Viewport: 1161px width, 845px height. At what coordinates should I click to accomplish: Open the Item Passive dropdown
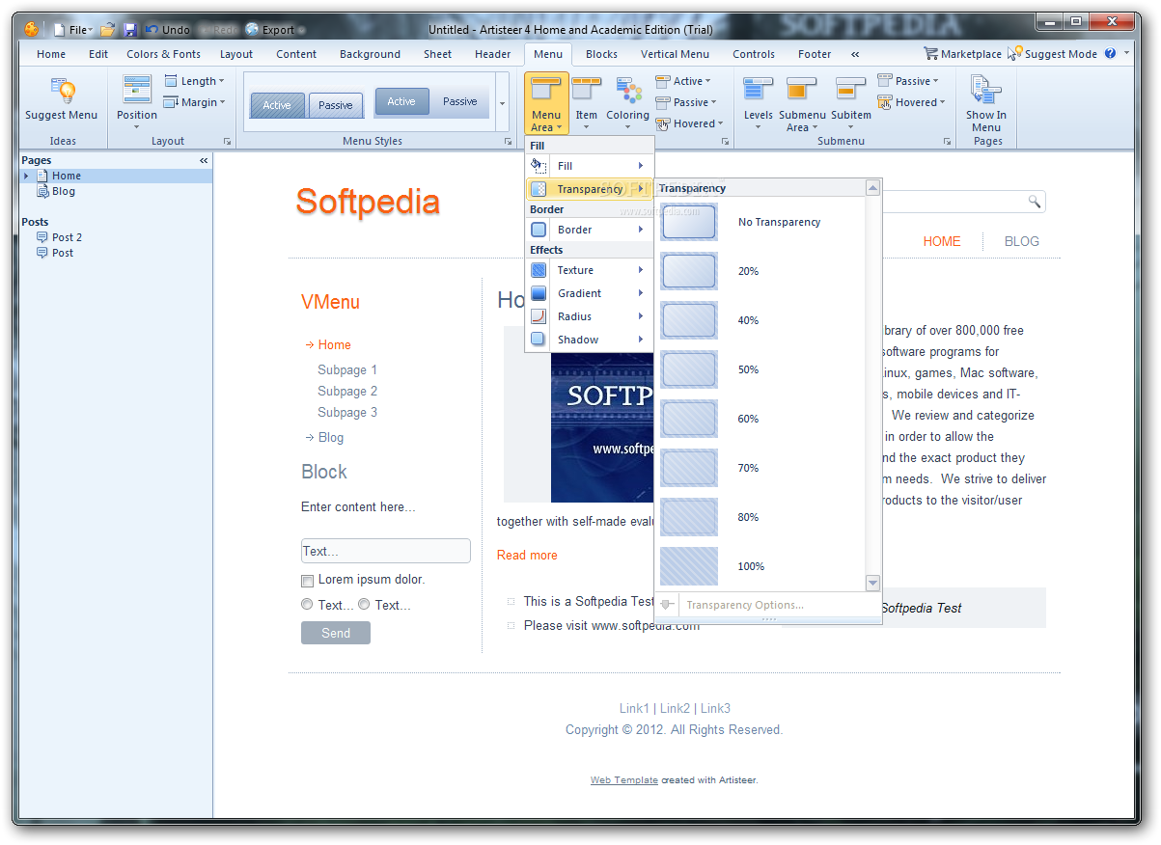click(686, 102)
